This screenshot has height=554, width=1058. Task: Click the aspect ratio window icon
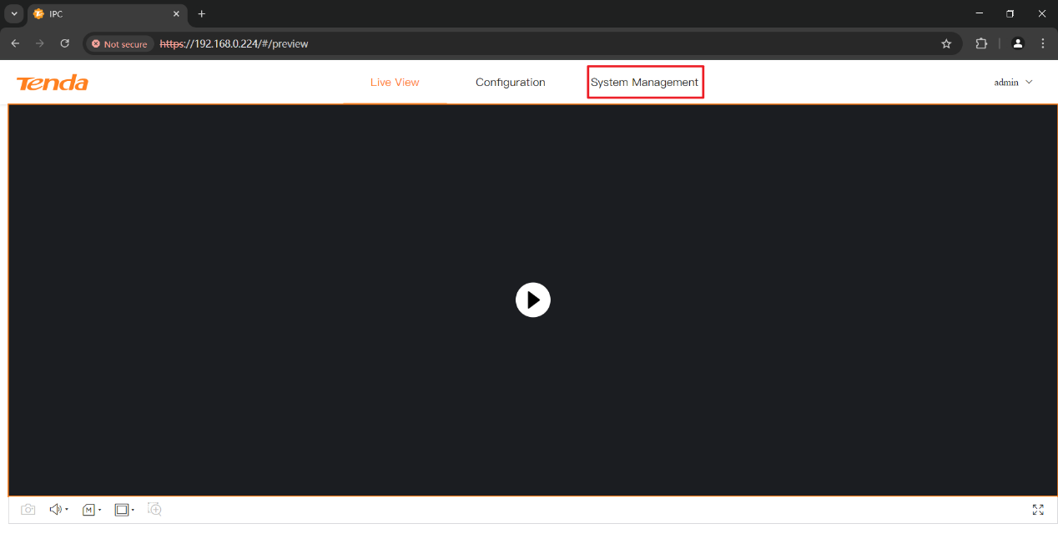coord(122,510)
